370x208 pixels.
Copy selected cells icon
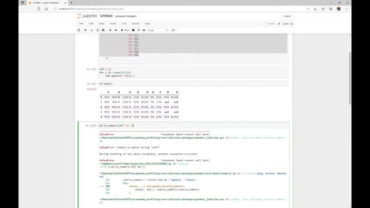pos(98,30)
